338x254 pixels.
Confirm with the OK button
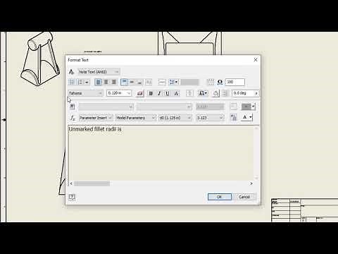pos(220,197)
